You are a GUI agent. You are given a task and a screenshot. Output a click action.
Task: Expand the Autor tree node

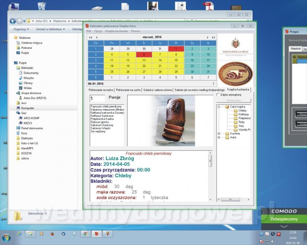point(219,137)
